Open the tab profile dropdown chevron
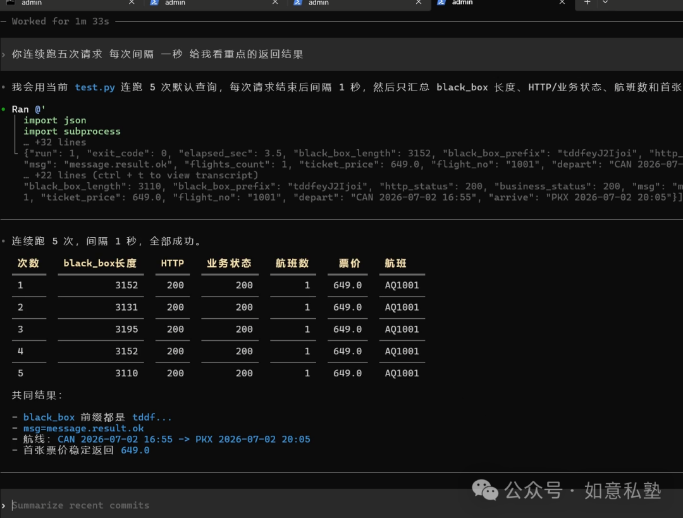 coord(605,2)
